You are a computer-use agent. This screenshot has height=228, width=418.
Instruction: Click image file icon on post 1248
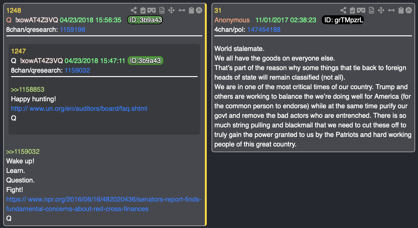point(162,10)
